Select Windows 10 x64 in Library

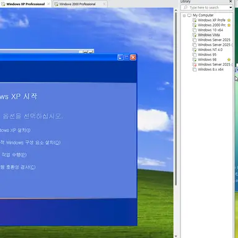click(210, 30)
